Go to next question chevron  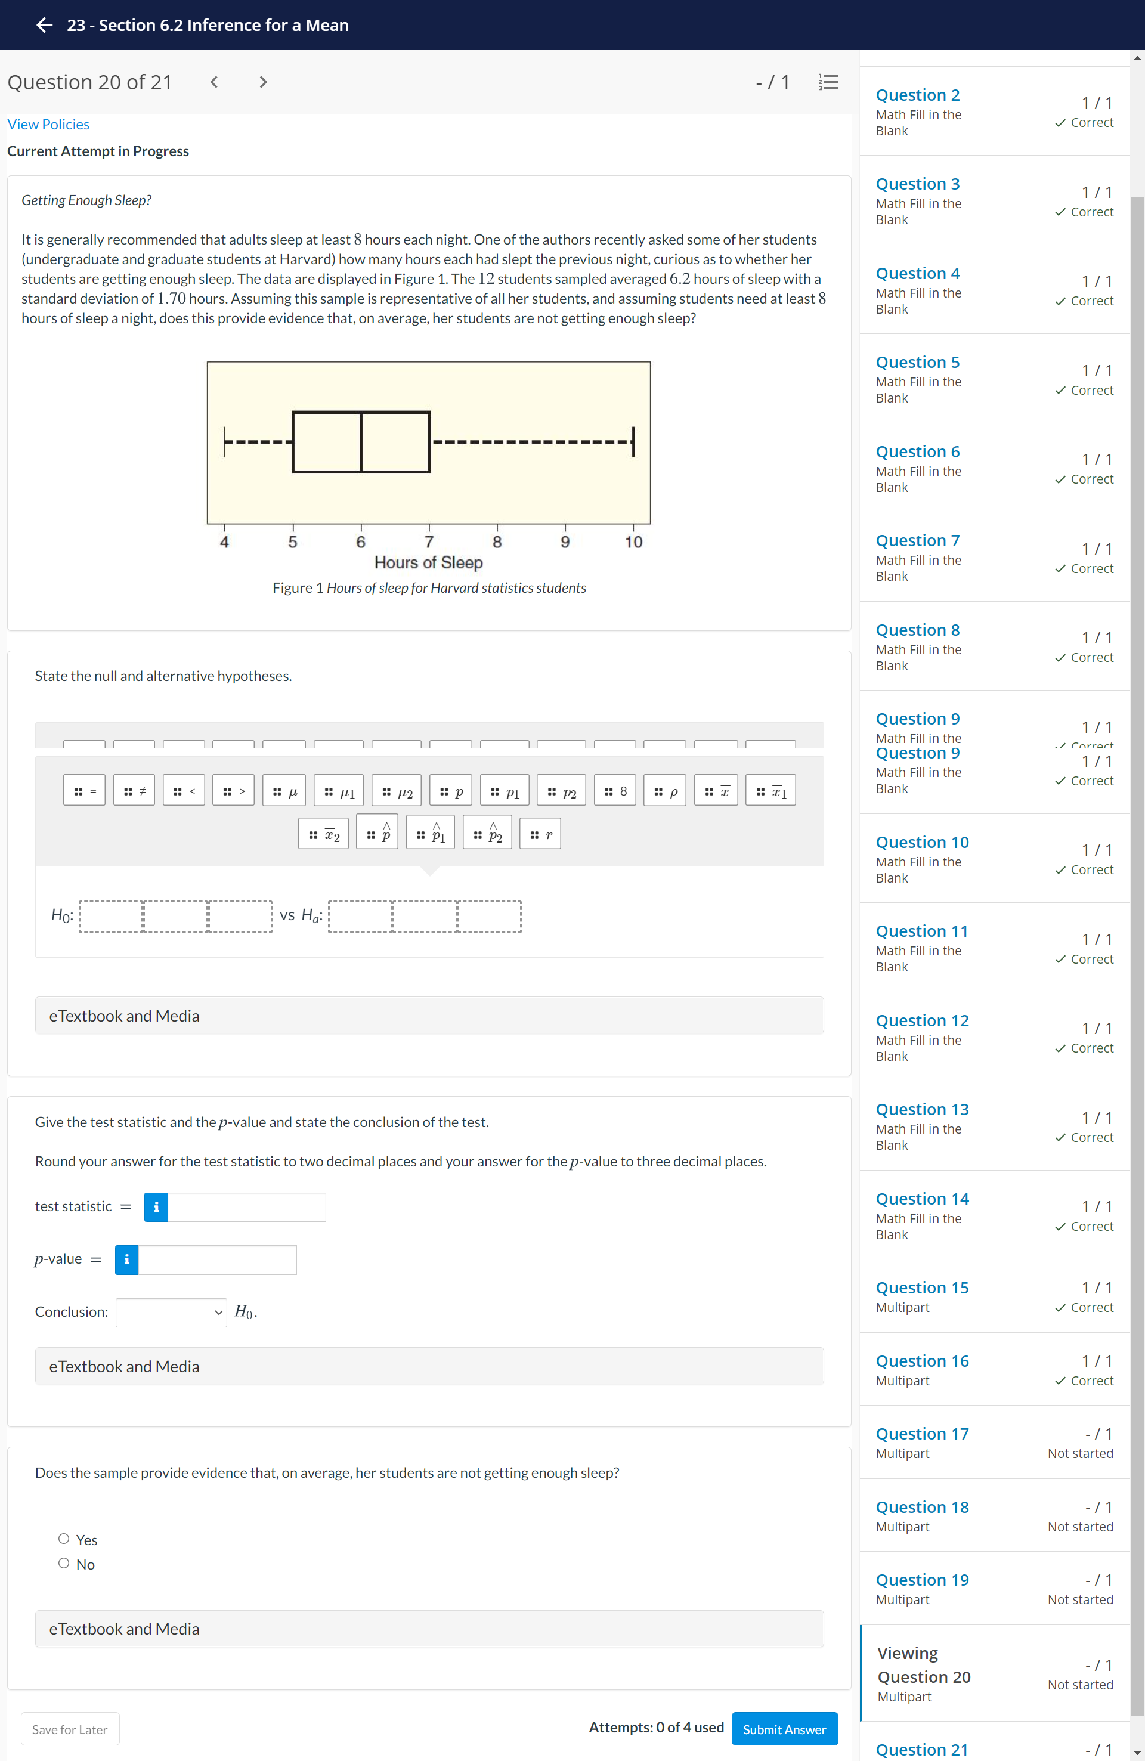tap(263, 82)
